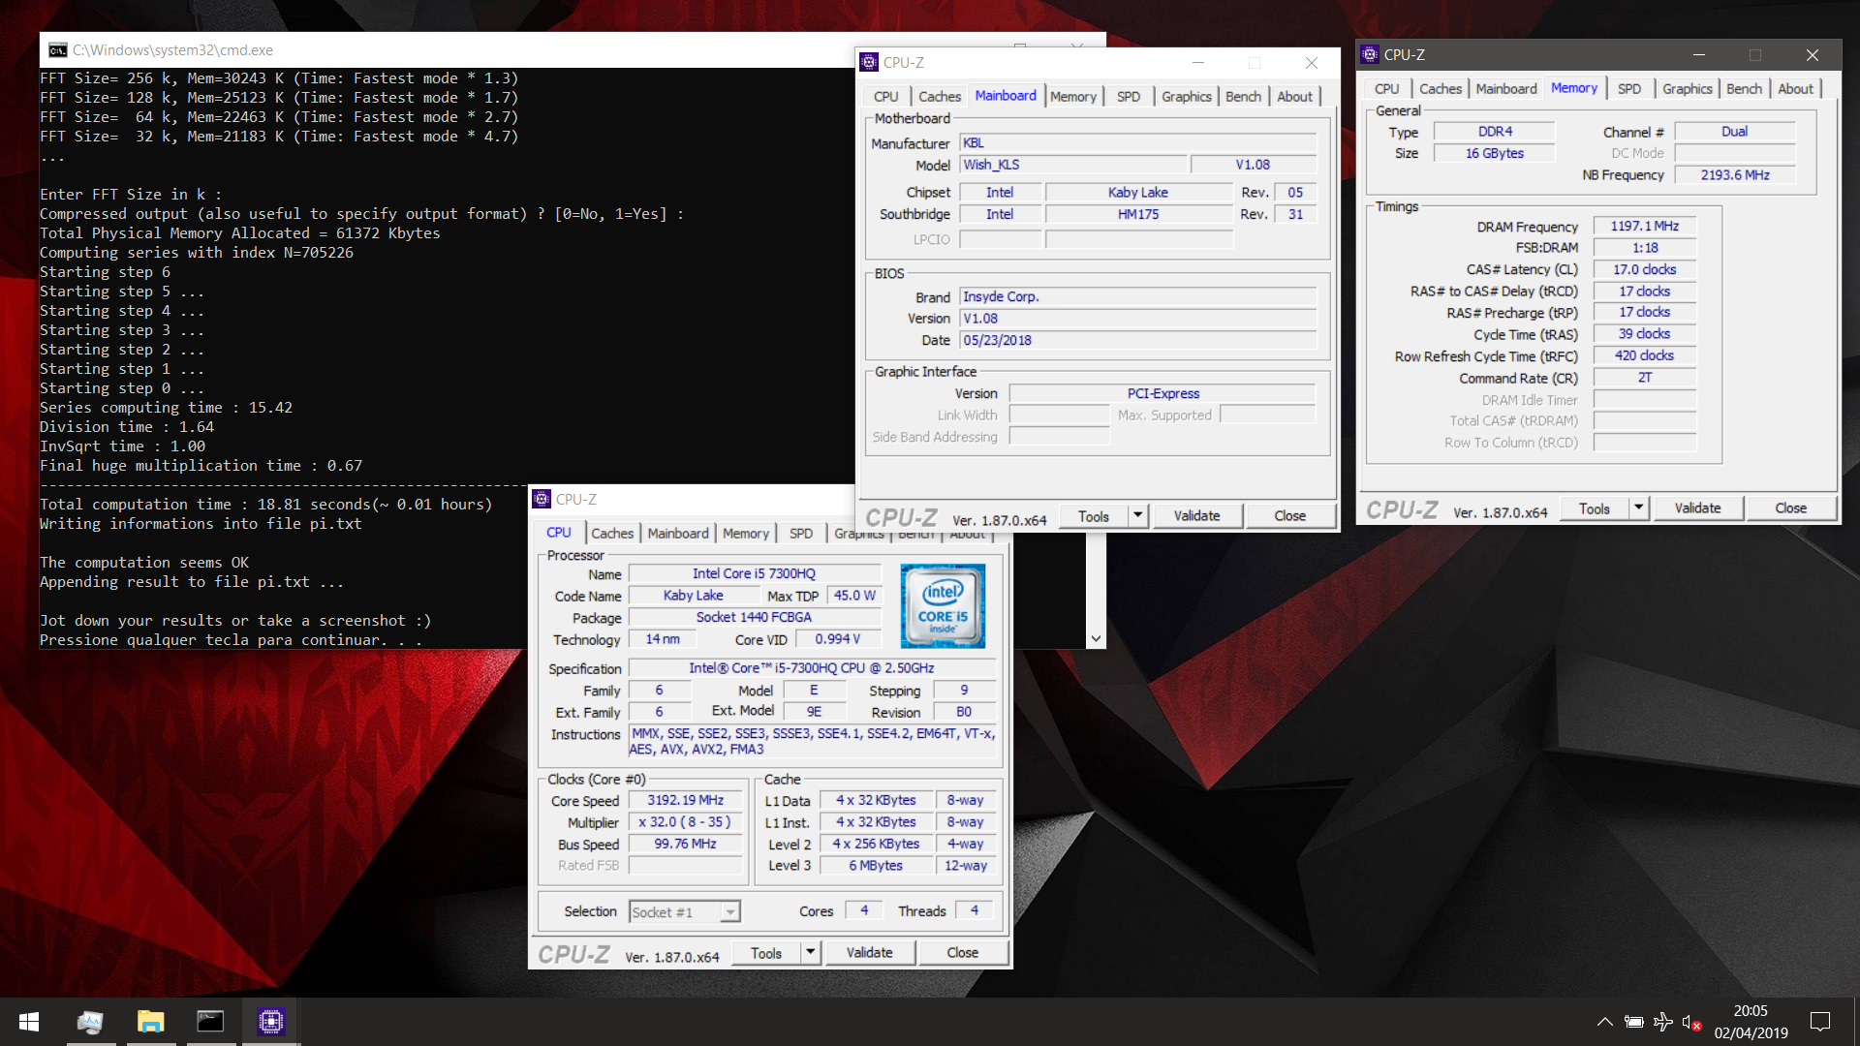Switch to the Bench tab in the Mainboard window
The width and height of the screenshot is (1860, 1046).
click(1243, 96)
